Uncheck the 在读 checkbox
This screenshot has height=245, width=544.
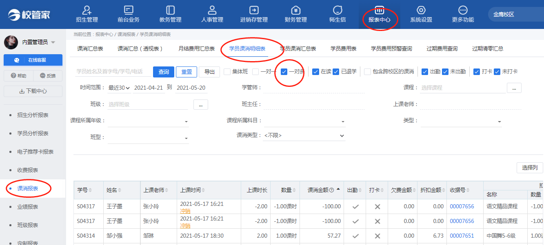(x=315, y=72)
